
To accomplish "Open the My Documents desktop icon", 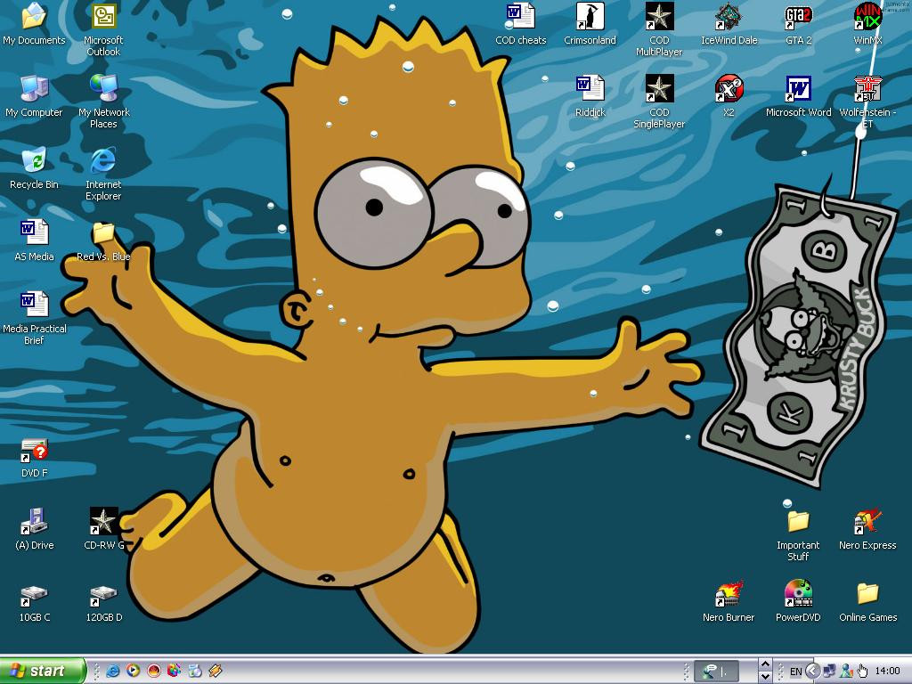I will click(x=34, y=24).
